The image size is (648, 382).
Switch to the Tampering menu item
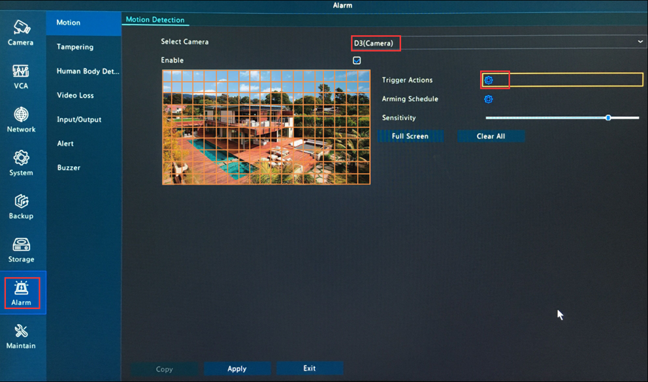pyautogui.click(x=75, y=47)
